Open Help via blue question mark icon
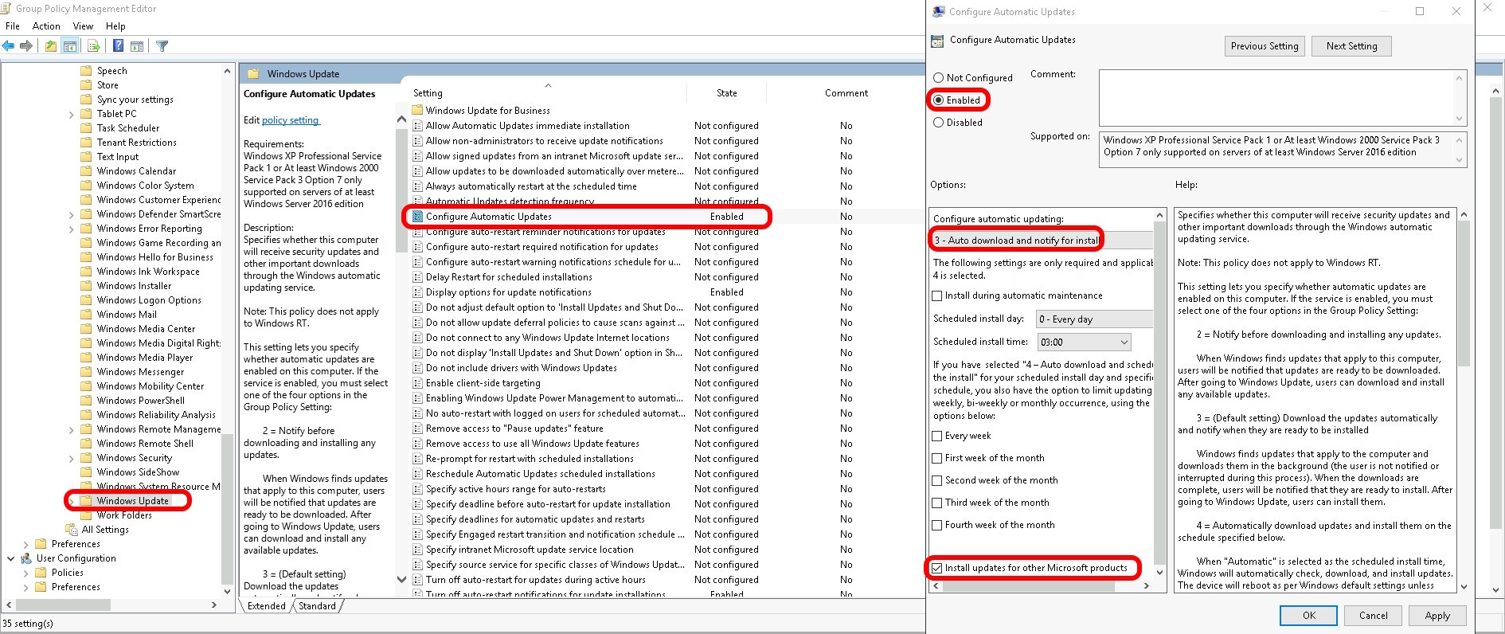The image size is (1505, 634). [x=118, y=46]
